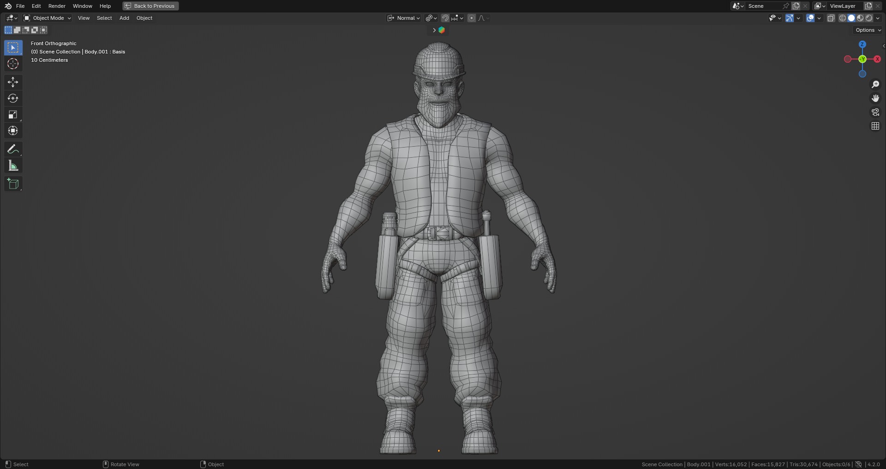This screenshot has height=469, width=886.
Task: Click the Zoom magnifier viewport control
Action: coord(875,84)
